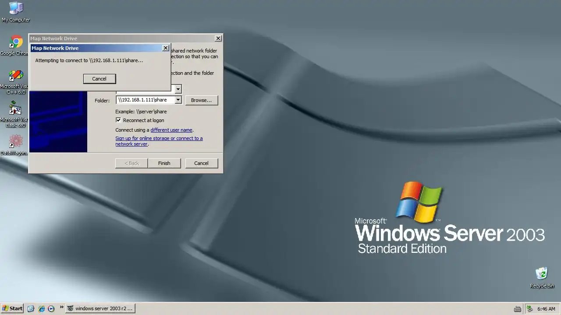
Task: Cancel the connection attempt dialog
Action: click(99, 79)
